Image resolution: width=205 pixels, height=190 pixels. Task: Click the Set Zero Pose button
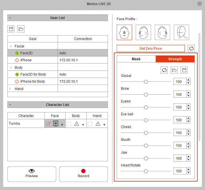click(x=151, y=48)
